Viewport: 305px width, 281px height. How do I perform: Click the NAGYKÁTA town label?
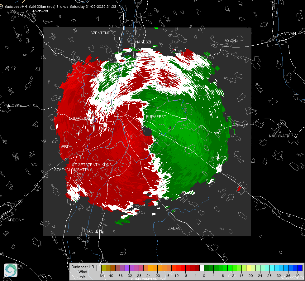pos(279,136)
